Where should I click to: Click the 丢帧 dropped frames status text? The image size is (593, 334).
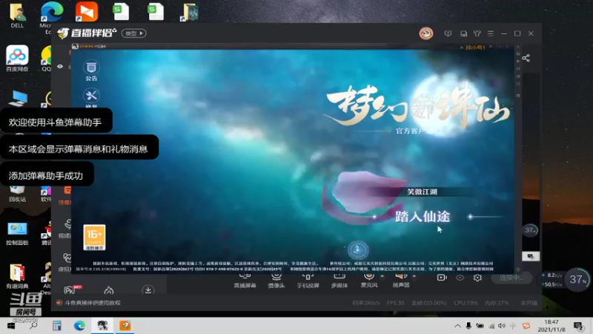(x=429, y=303)
